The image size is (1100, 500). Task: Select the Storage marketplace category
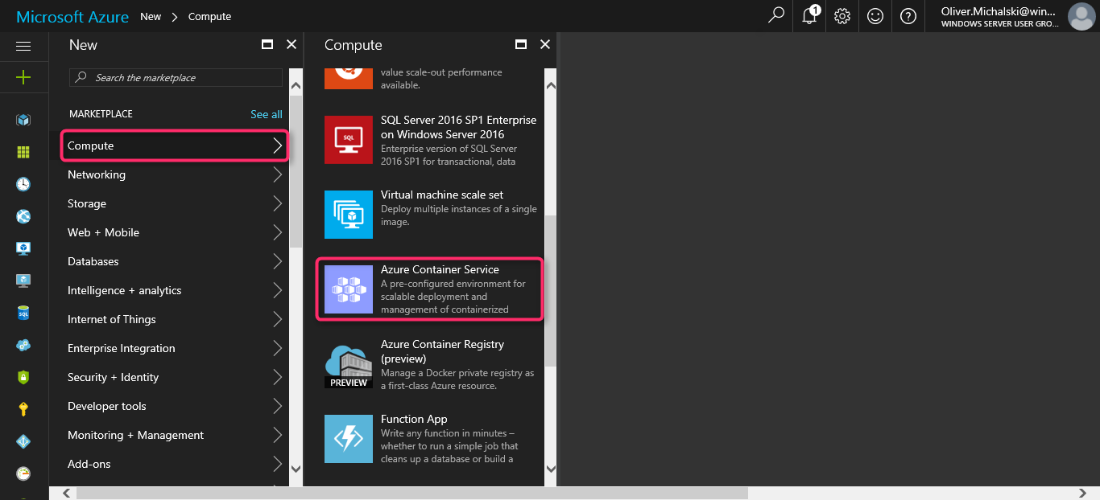click(175, 203)
